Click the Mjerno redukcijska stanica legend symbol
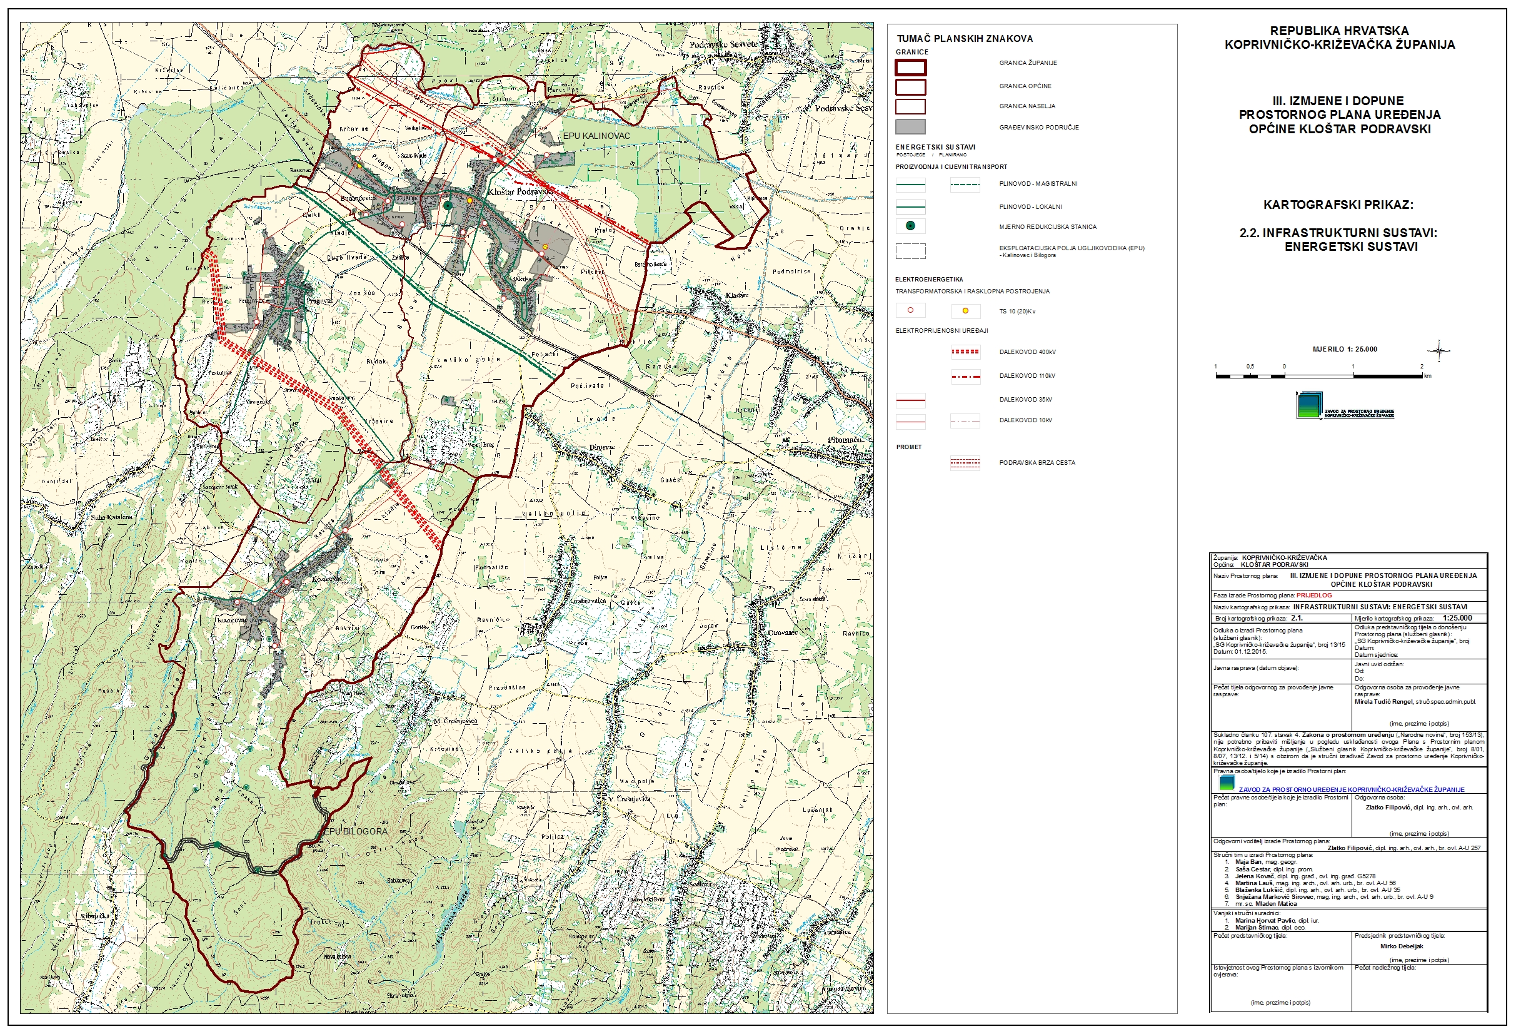 coord(911,226)
